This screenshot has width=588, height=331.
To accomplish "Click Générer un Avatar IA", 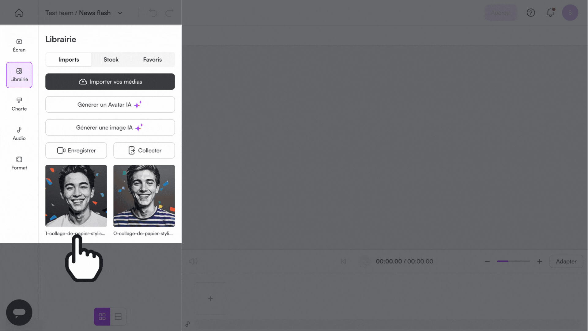I will tap(110, 105).
